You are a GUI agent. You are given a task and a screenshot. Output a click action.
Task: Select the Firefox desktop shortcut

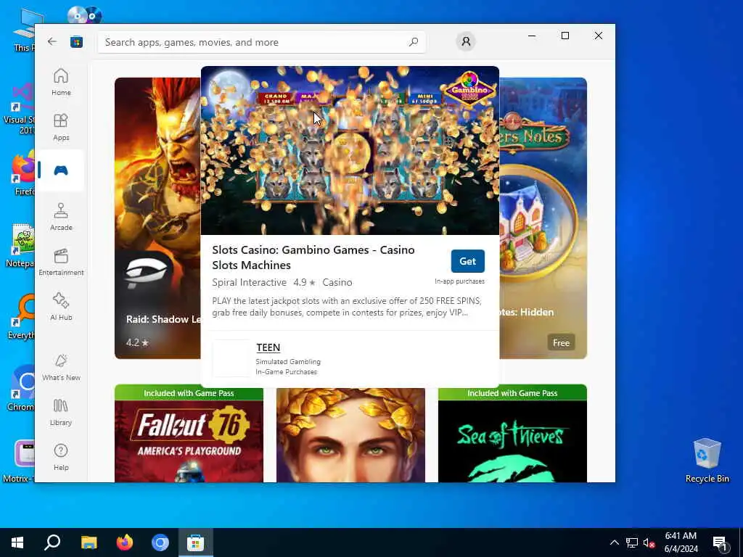(22, 173)
